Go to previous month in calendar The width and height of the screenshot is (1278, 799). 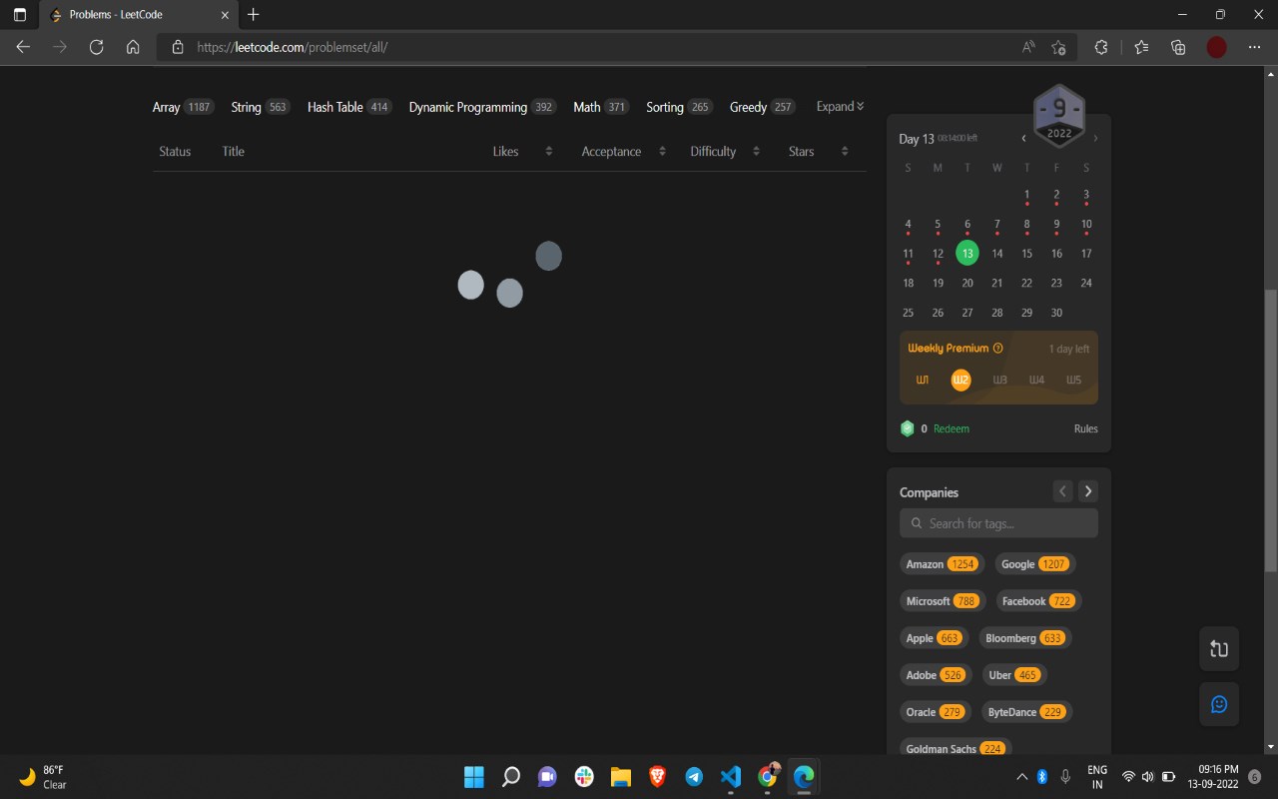[x=1023, y=139]
